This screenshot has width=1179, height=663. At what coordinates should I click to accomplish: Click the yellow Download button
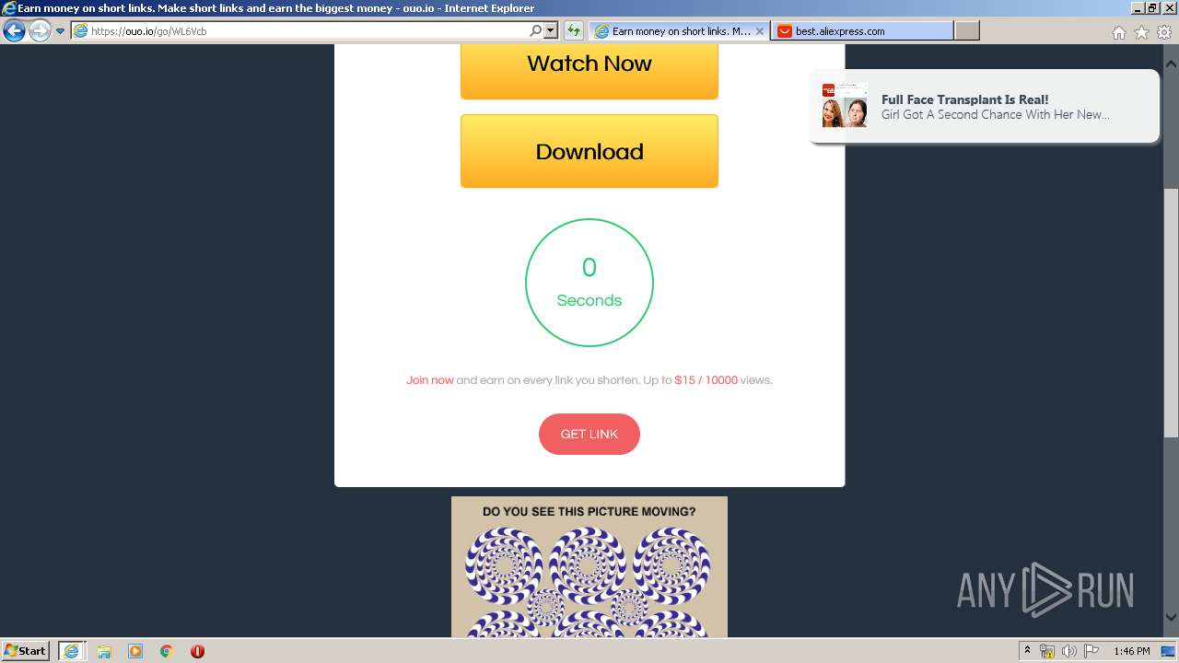click(x=589, y=151)
